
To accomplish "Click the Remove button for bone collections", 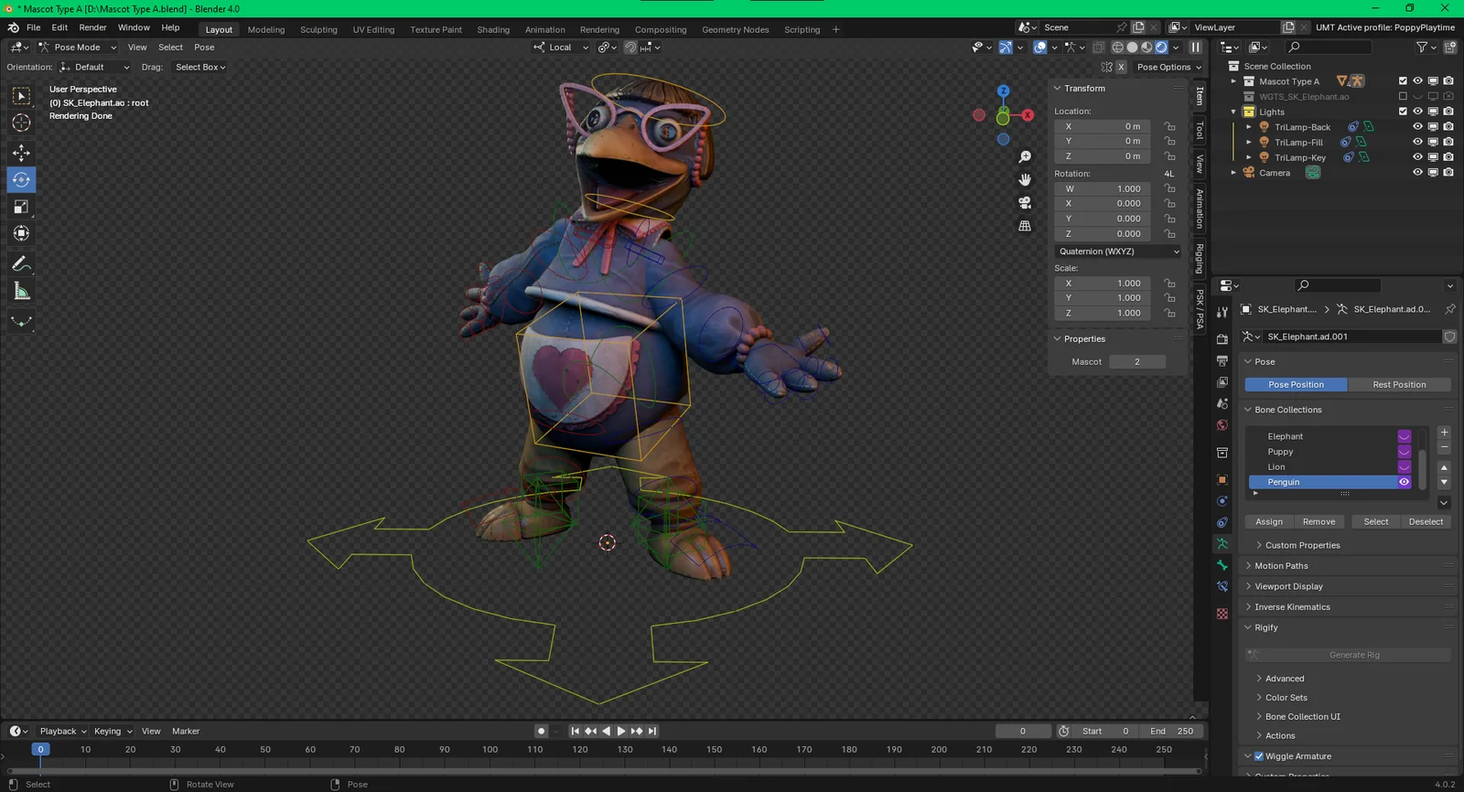I will click(x=1319, y=522).
